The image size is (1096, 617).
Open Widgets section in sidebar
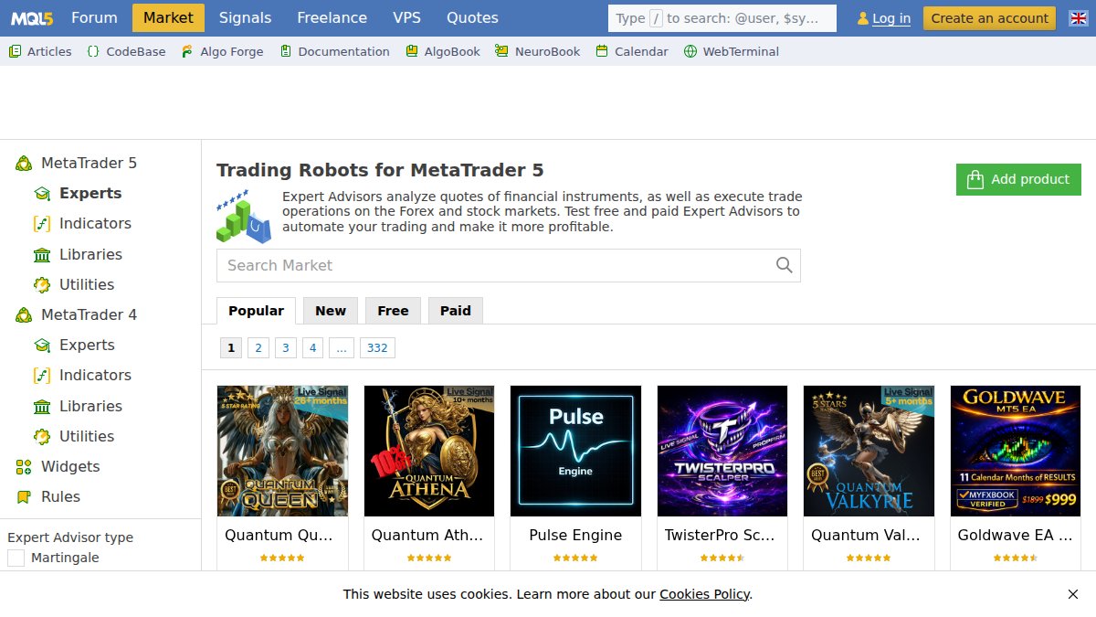click(70, 467)
